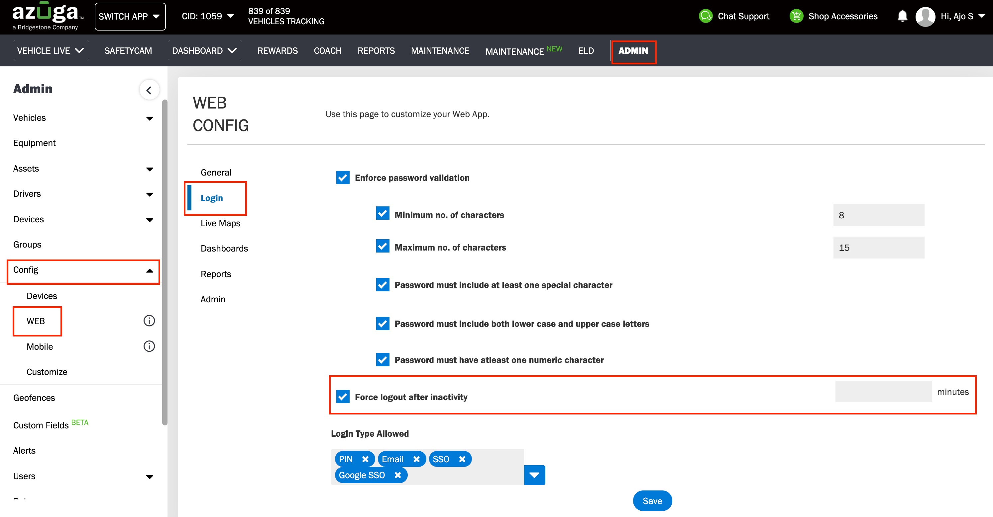Image resolution: width=993 pixels, height=517 pixels.
Task: Open the Login Type Allowed dropdown arrow
Action: point(534,475)
